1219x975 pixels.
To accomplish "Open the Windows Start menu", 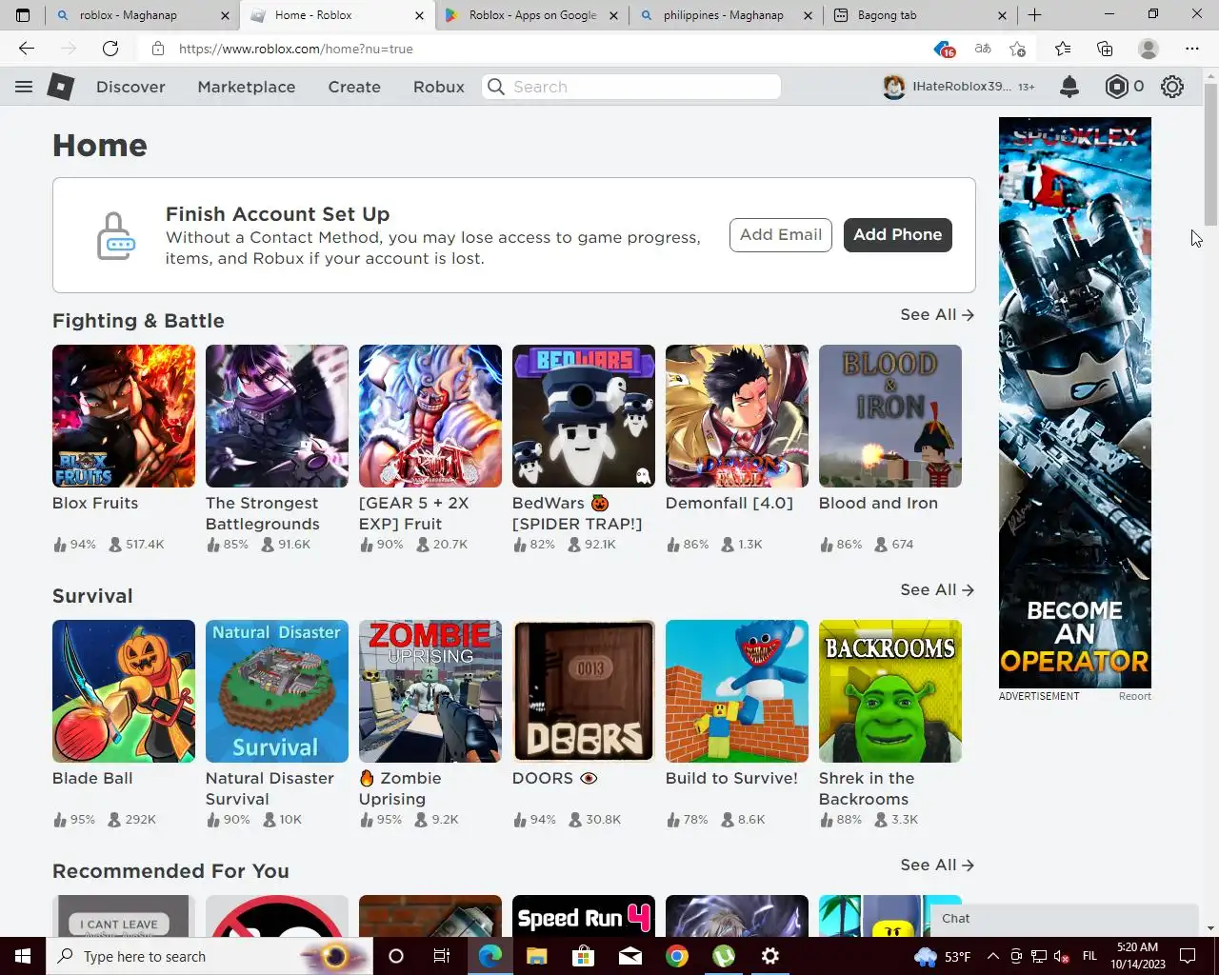I will point(23,956).
